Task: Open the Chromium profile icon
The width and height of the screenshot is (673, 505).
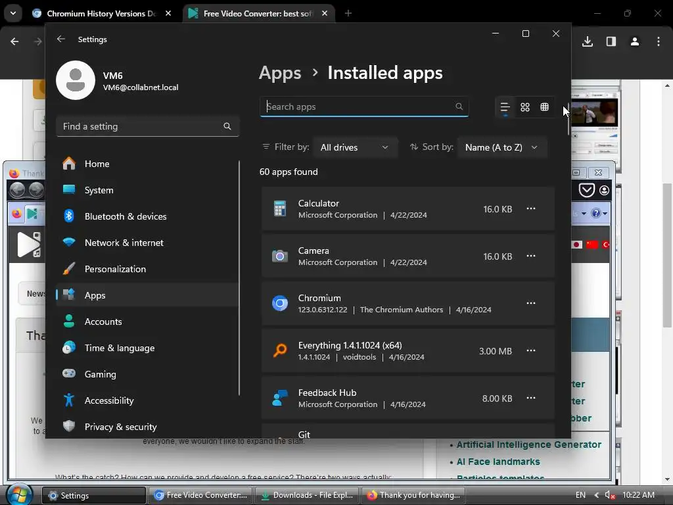Action: (x=635, y=41)
